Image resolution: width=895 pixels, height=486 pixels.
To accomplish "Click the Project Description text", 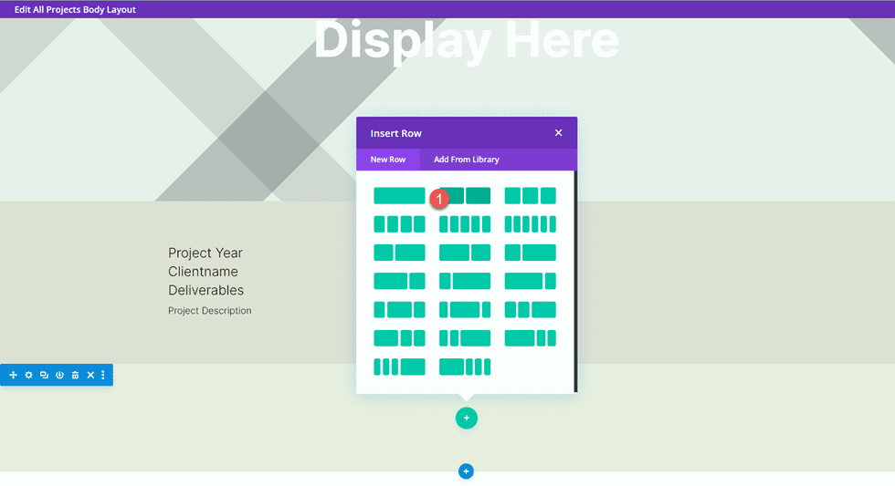I will point(209,311).
